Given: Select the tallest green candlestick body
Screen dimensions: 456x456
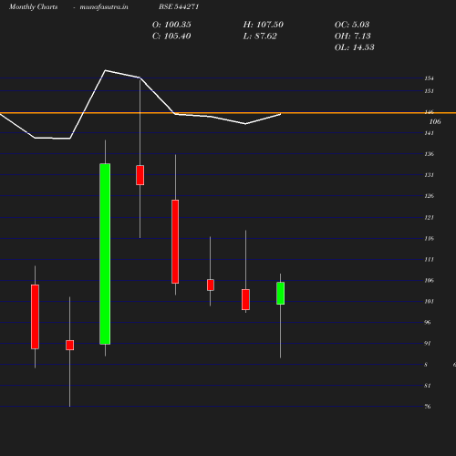Looking at the screenshot, I should point(105,254).
